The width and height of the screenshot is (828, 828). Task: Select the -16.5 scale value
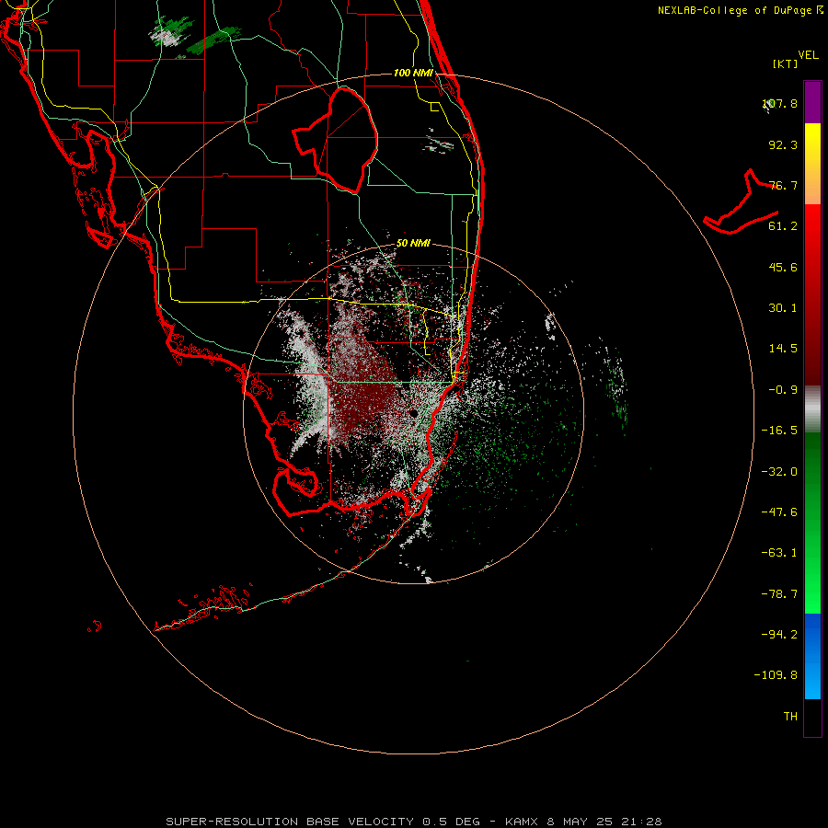779,431
